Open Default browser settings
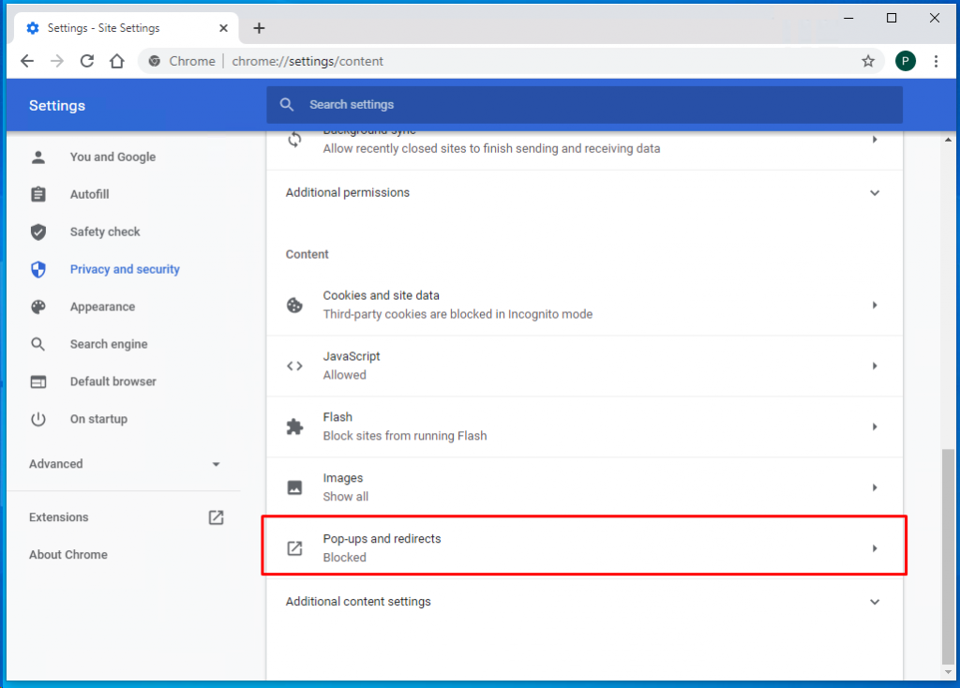 point(112,381)
